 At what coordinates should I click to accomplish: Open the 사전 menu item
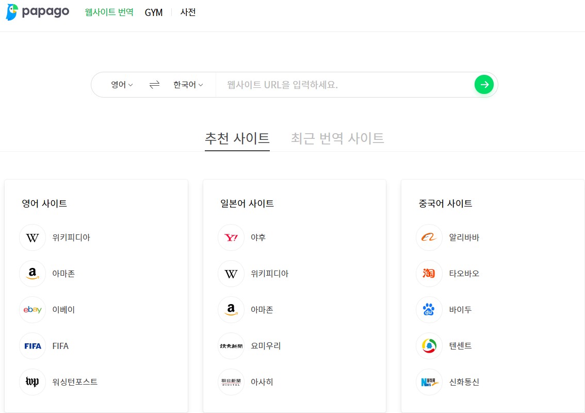188,12
